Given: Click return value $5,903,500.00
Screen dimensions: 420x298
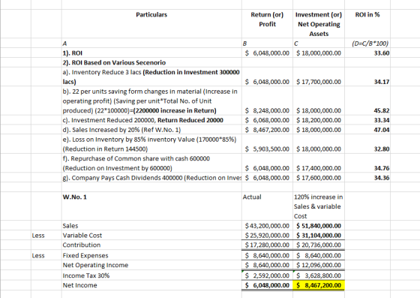Looking at the screenshot, I should (267, 149).
